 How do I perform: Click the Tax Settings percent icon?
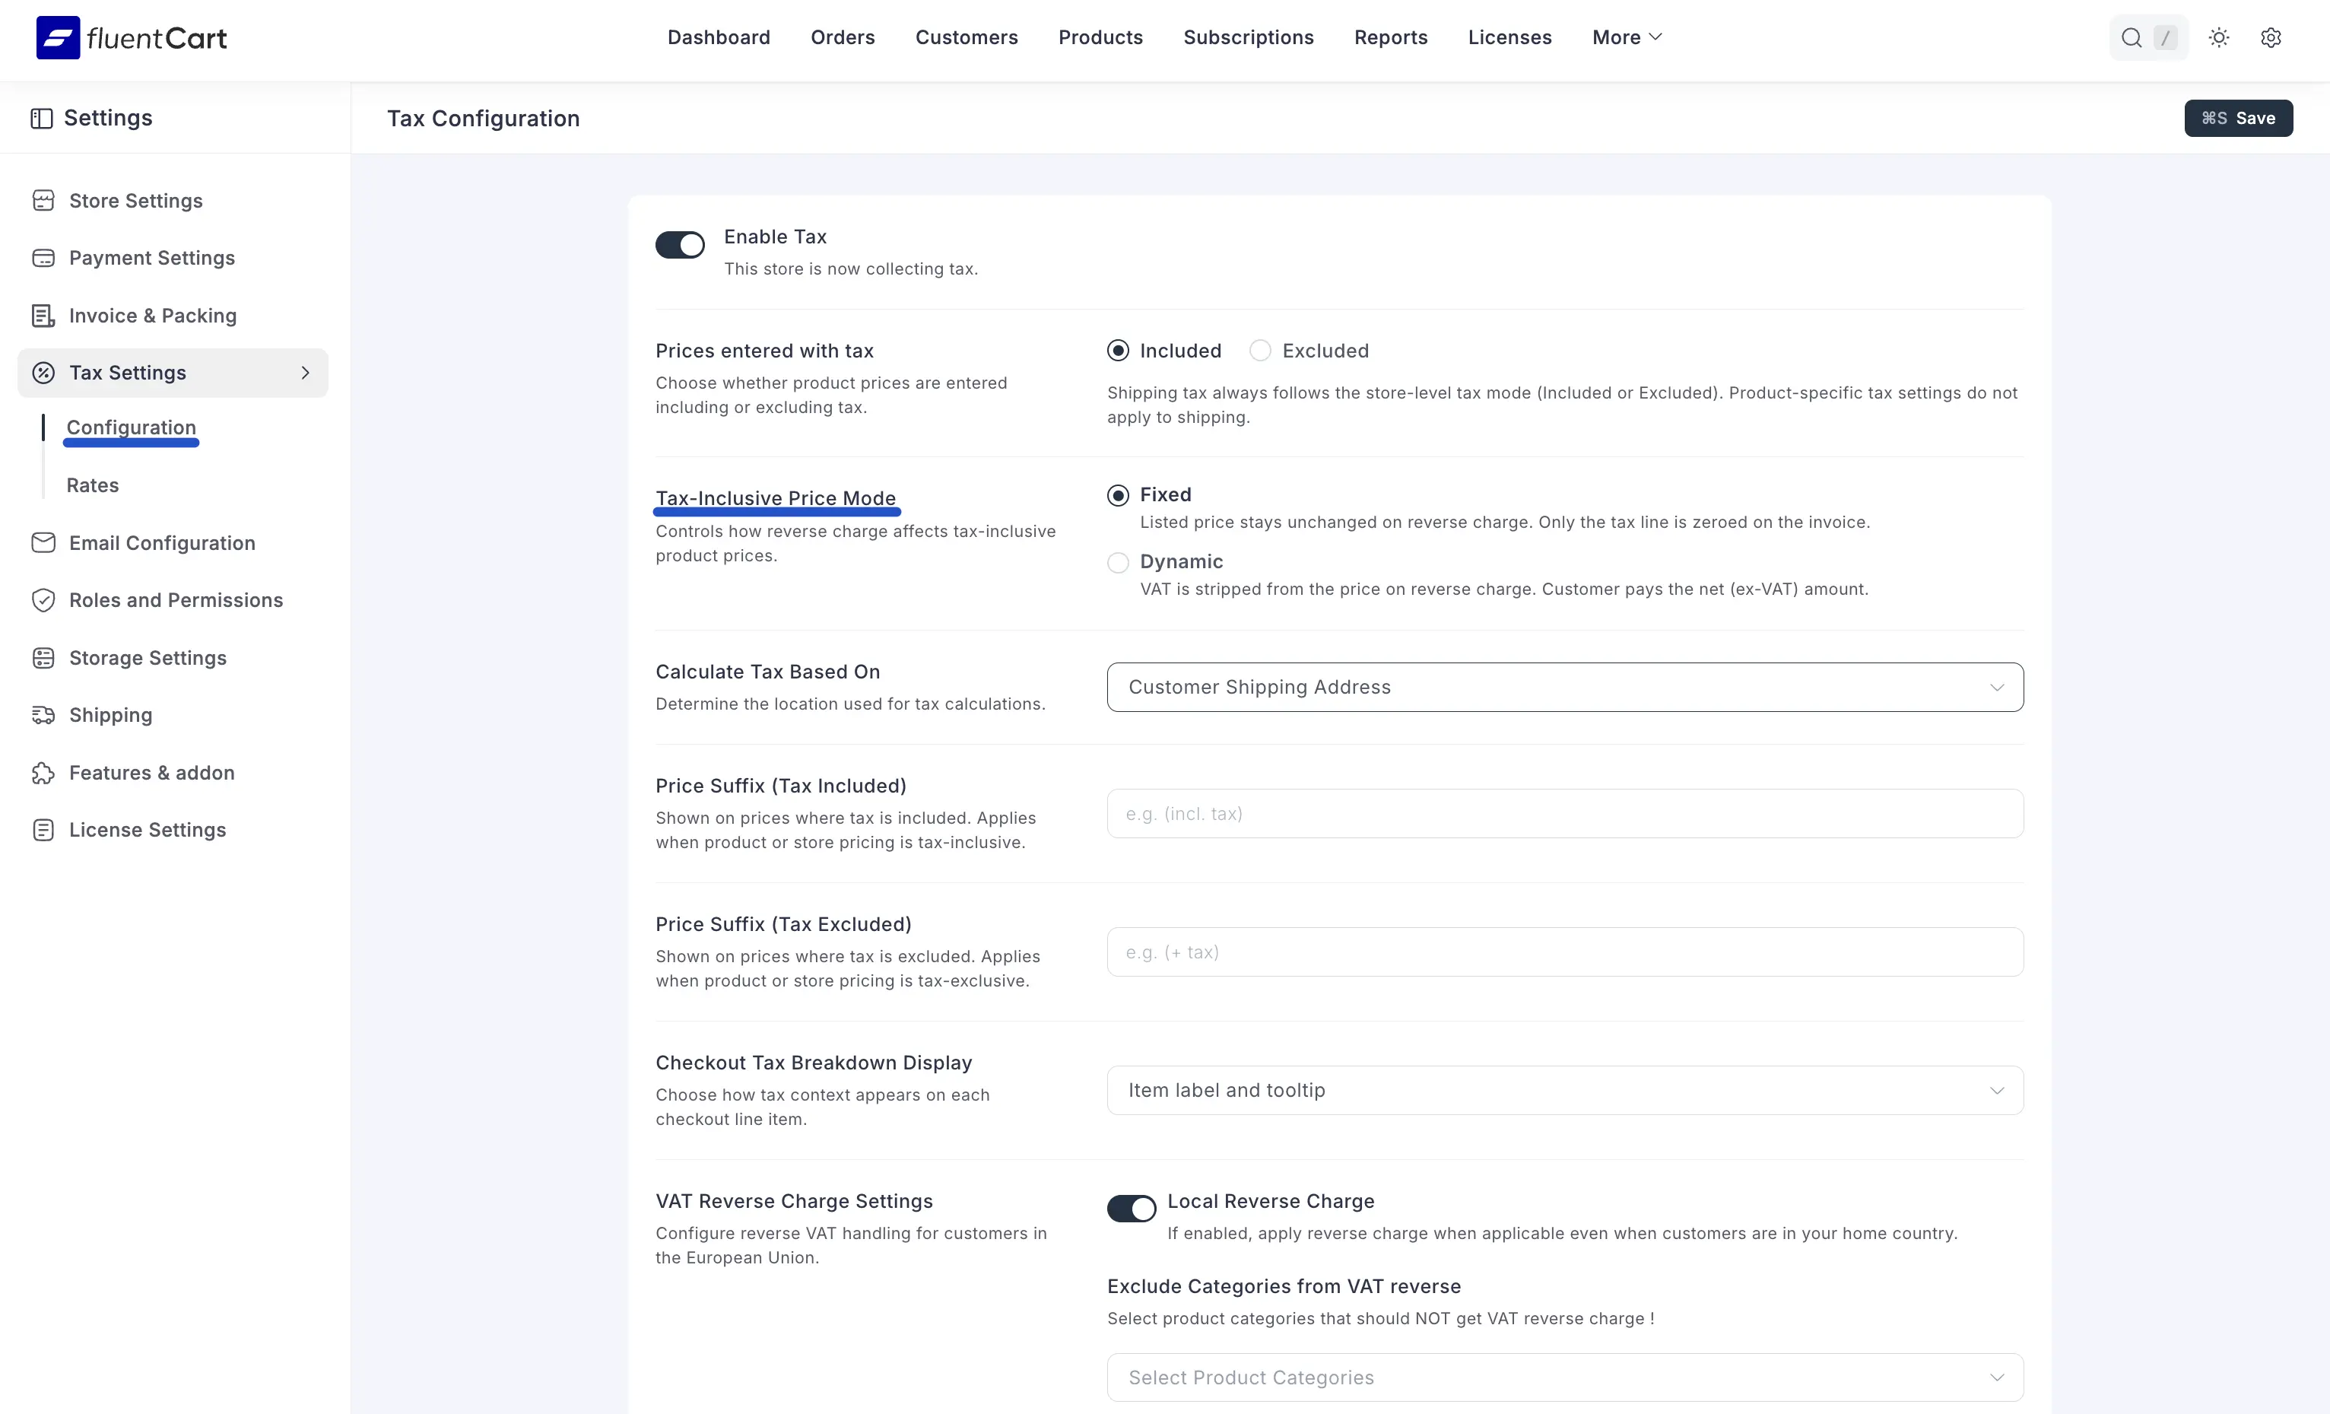(43, 373)
